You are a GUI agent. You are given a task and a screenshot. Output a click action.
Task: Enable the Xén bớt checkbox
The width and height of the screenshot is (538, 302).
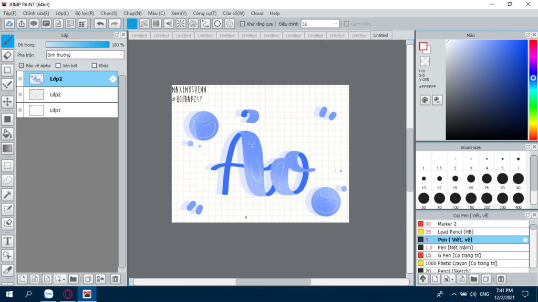click(x=58, y=66)
